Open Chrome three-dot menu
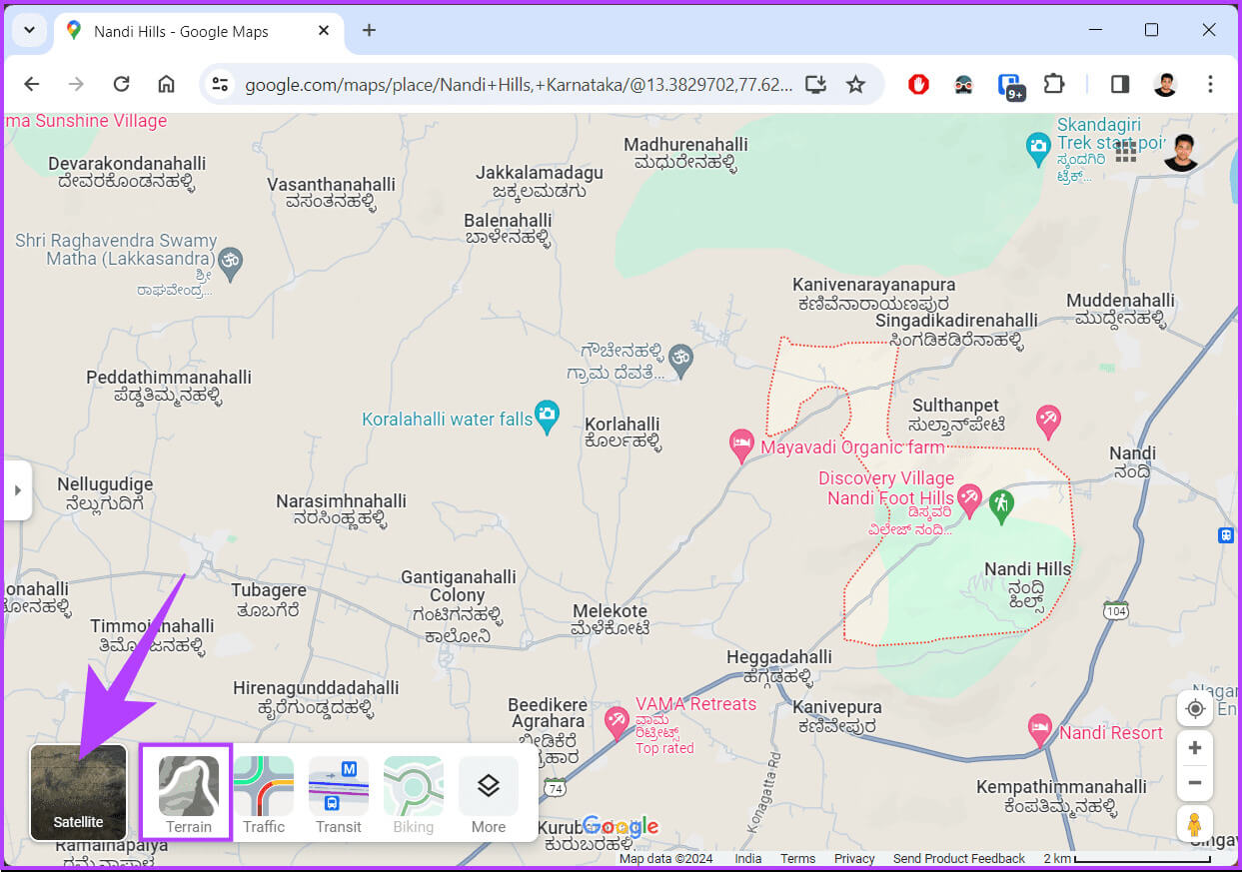Screen dimensions: 1242x872 pyautogui.click(x=1210, y=84)
